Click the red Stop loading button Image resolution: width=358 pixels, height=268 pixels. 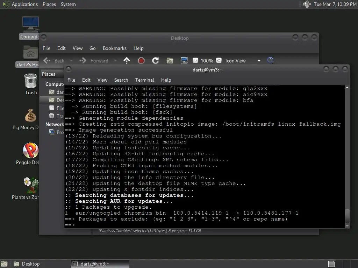[141, 61]
